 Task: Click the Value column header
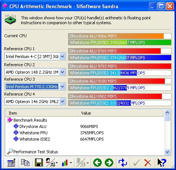(x=121, y=113)
